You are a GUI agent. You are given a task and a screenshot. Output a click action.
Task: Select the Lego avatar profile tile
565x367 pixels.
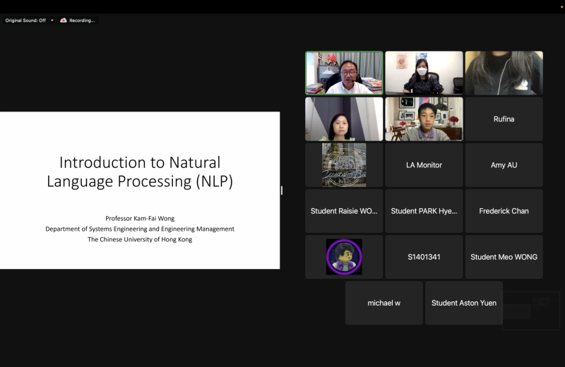(x=344, y=257)
